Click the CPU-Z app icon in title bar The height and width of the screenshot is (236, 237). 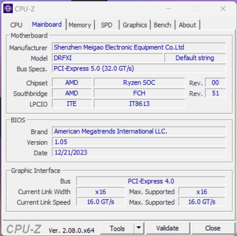[x=8, y=8]
